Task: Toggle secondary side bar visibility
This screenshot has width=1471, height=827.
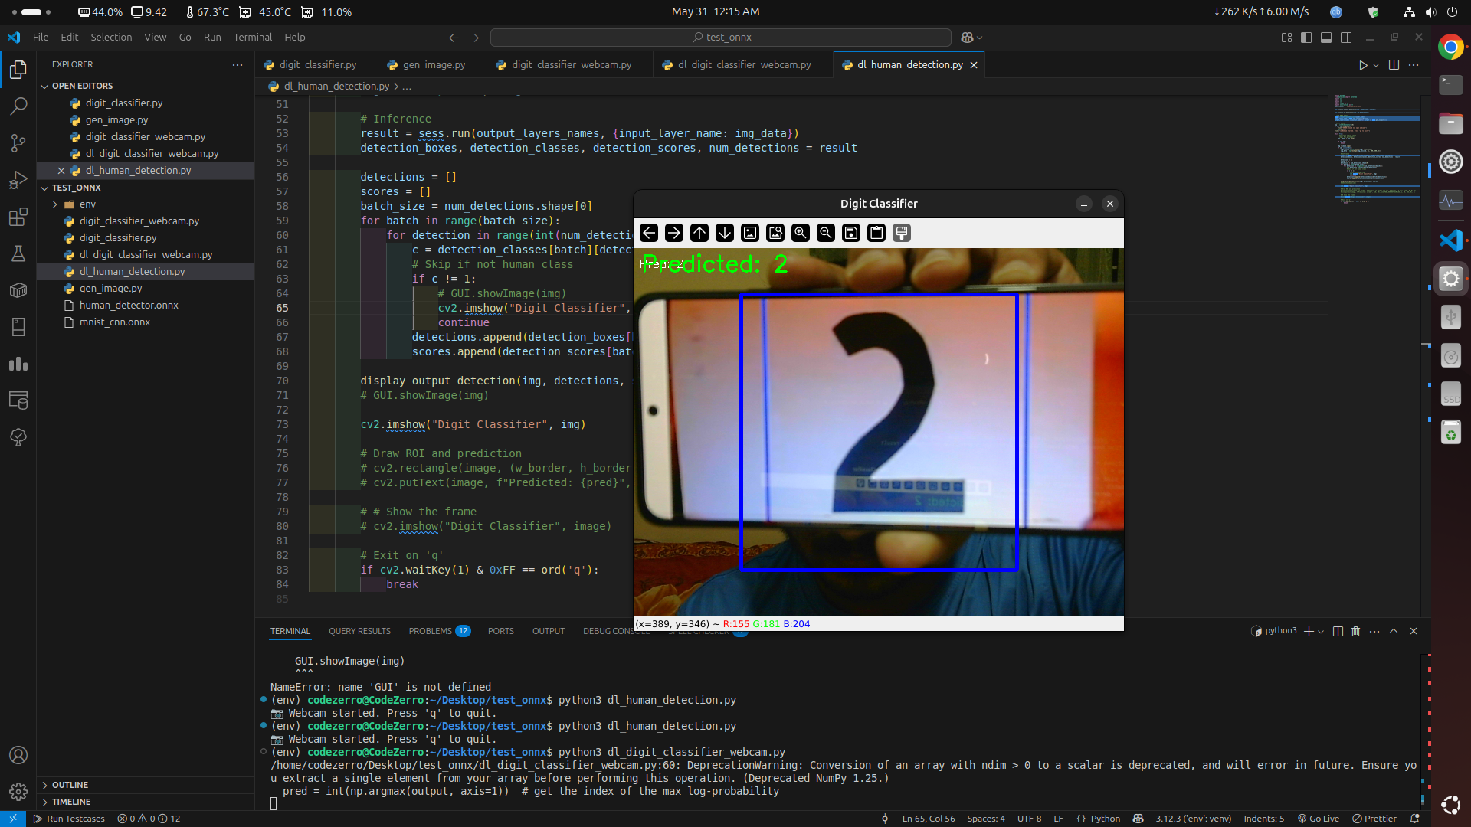Action: pos(1346,37)
